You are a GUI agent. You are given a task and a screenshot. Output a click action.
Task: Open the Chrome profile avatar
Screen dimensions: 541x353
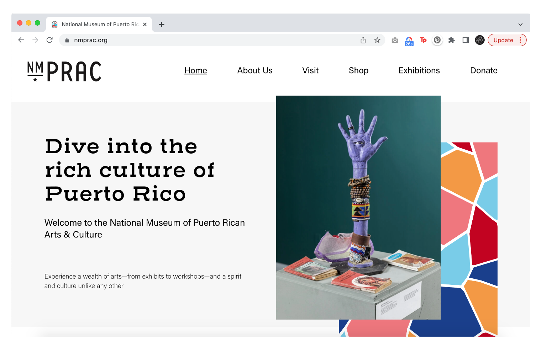(x=480, y=40)
